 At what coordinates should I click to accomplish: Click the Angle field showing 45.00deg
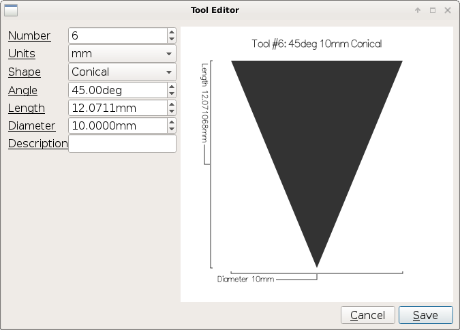coord(118,90)
